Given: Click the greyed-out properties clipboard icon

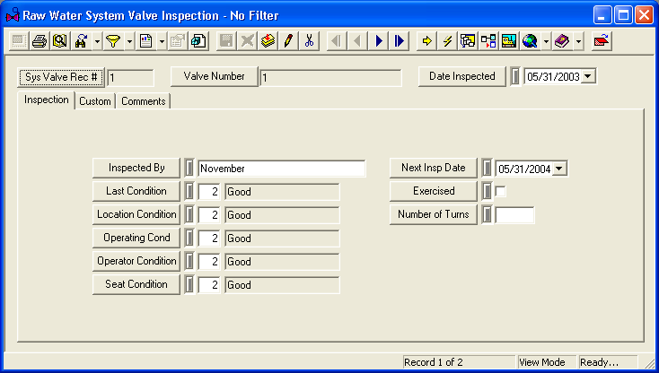Looking at the screenshot, I should [x=178, y=41].
